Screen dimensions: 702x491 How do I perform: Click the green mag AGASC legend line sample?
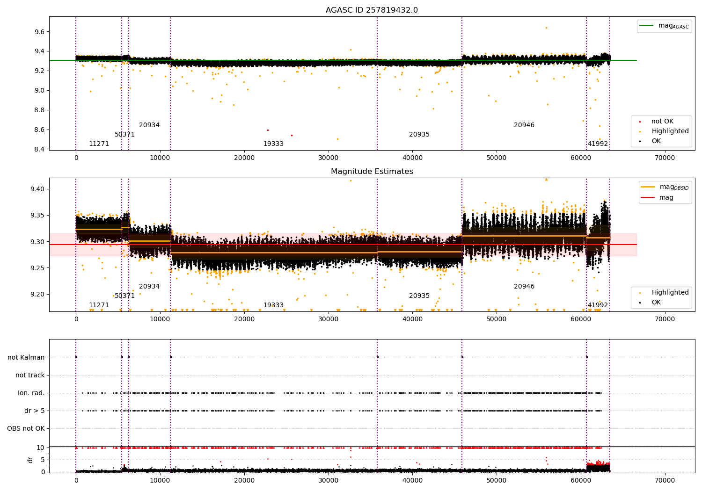[x=646, y=26]
